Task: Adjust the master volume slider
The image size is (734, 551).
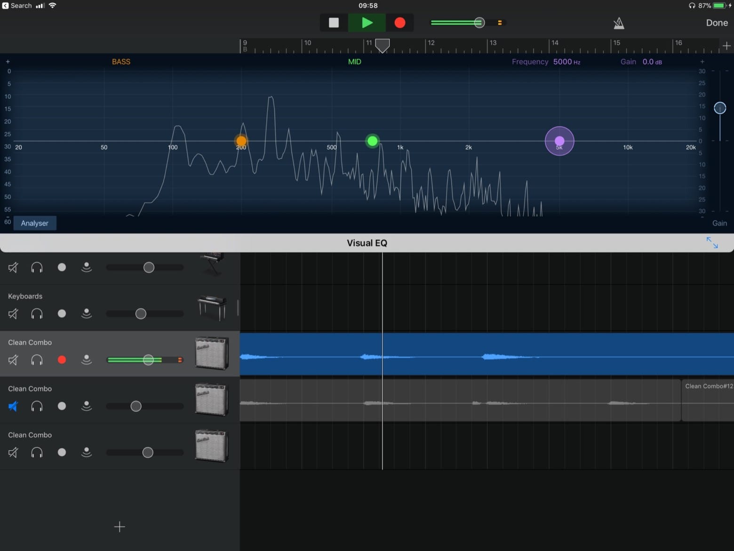Action: [x=479, y=23]
